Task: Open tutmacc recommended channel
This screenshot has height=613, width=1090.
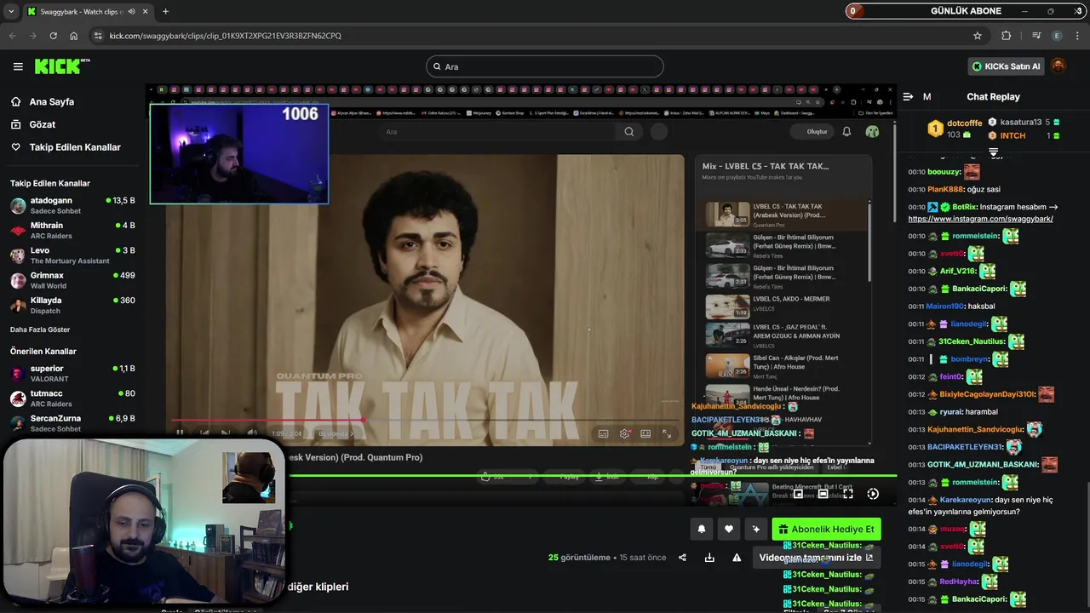Action: pos(72,398)
